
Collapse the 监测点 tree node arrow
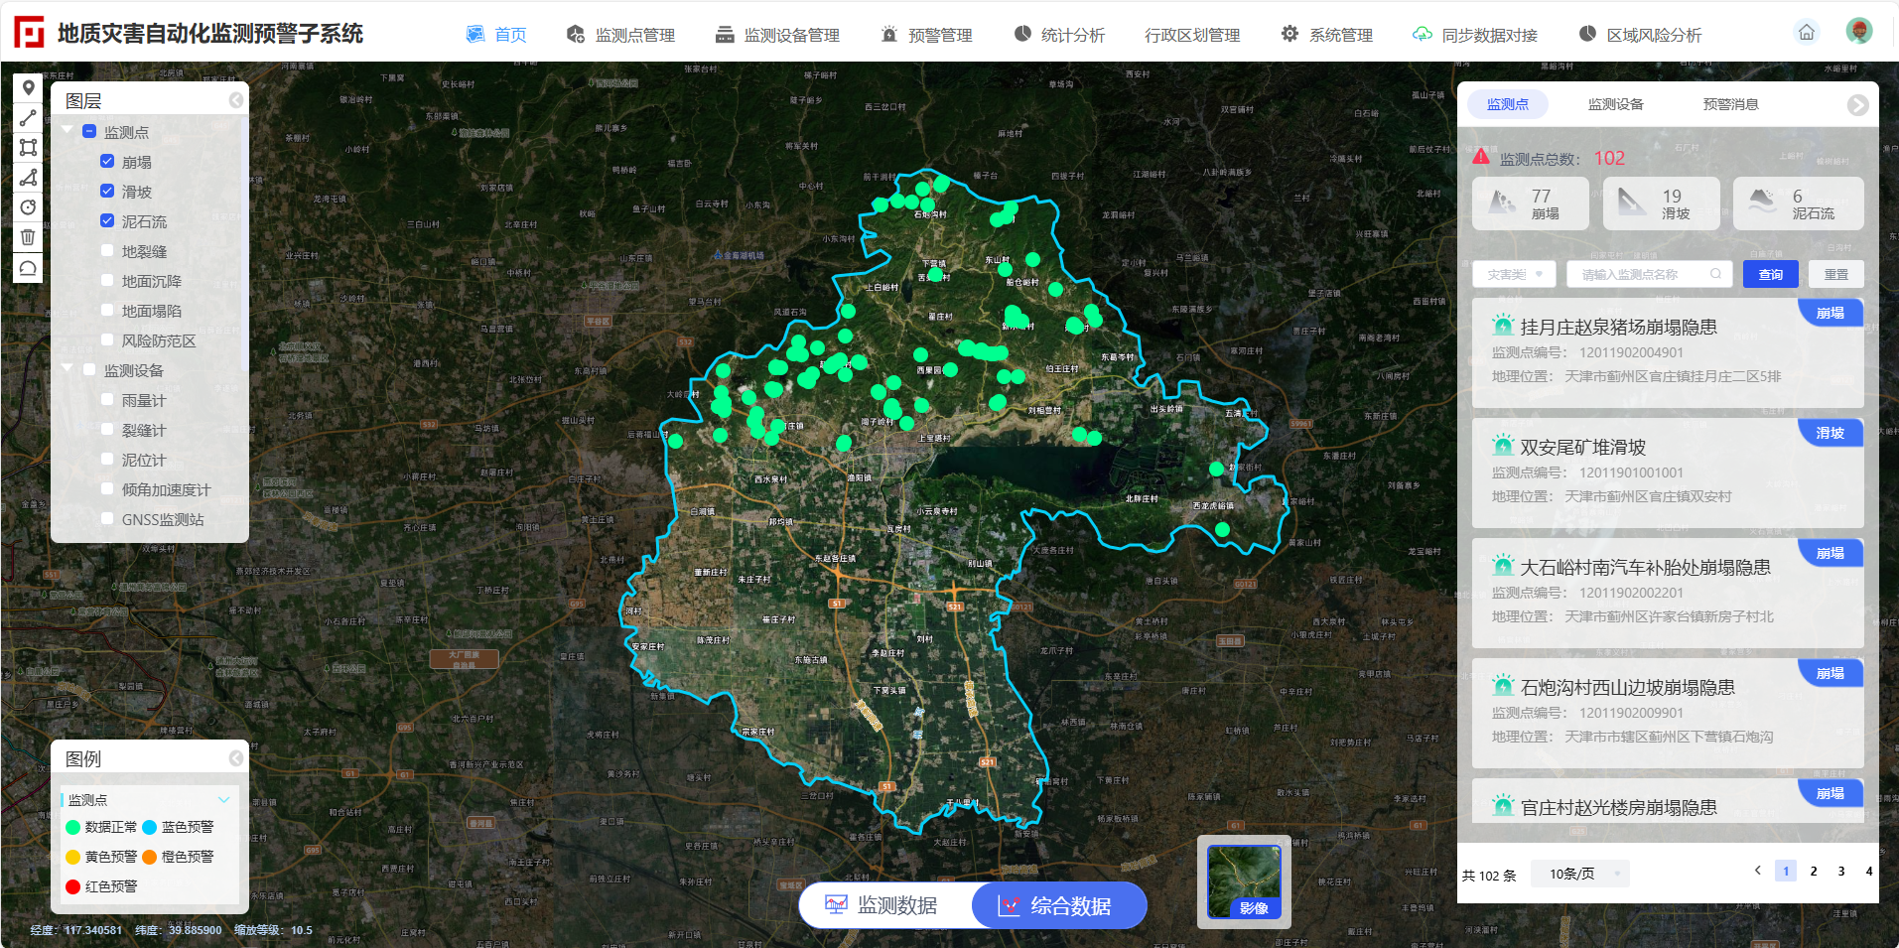68,131
